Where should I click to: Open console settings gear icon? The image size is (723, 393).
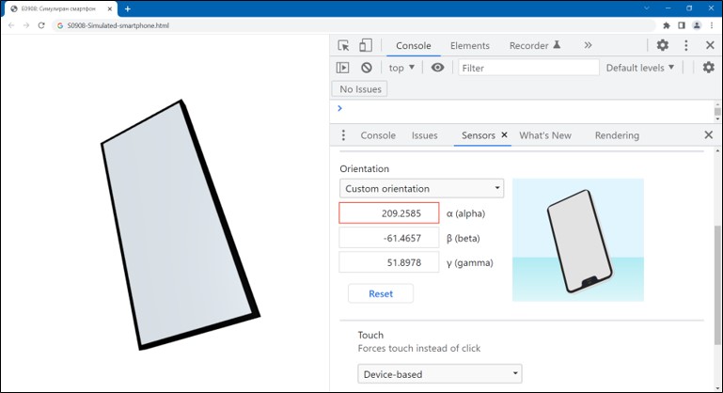709,68
